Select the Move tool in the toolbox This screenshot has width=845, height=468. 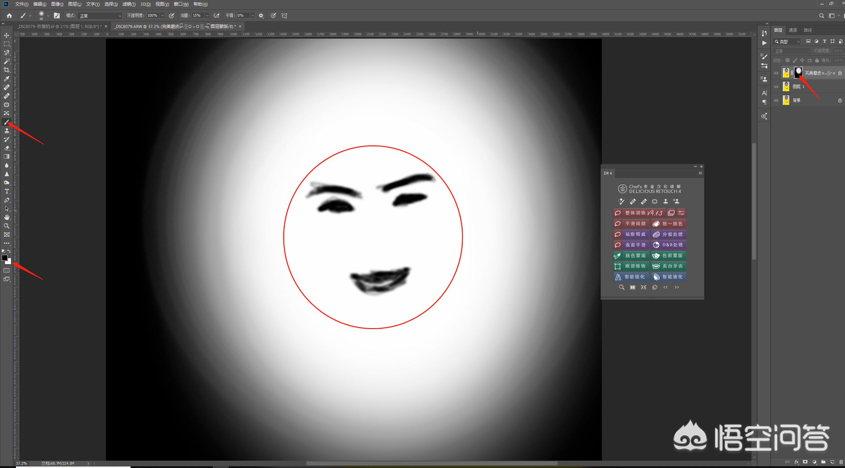[7, 35]
